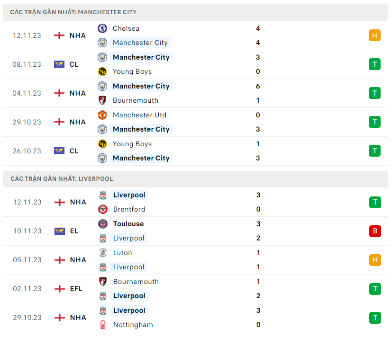Screen dimensions: 392x337
Task: Click the red B loss badge
Action: click(x=375, y=231)
